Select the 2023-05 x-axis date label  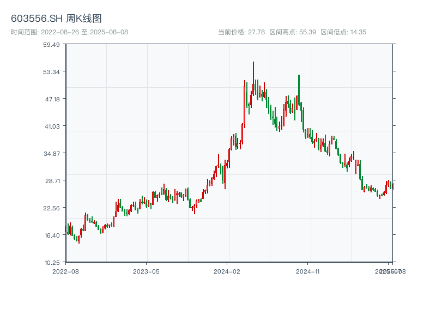click(x=146, y=271)
